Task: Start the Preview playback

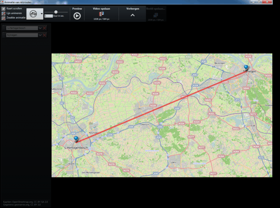Action: (77, 16)
